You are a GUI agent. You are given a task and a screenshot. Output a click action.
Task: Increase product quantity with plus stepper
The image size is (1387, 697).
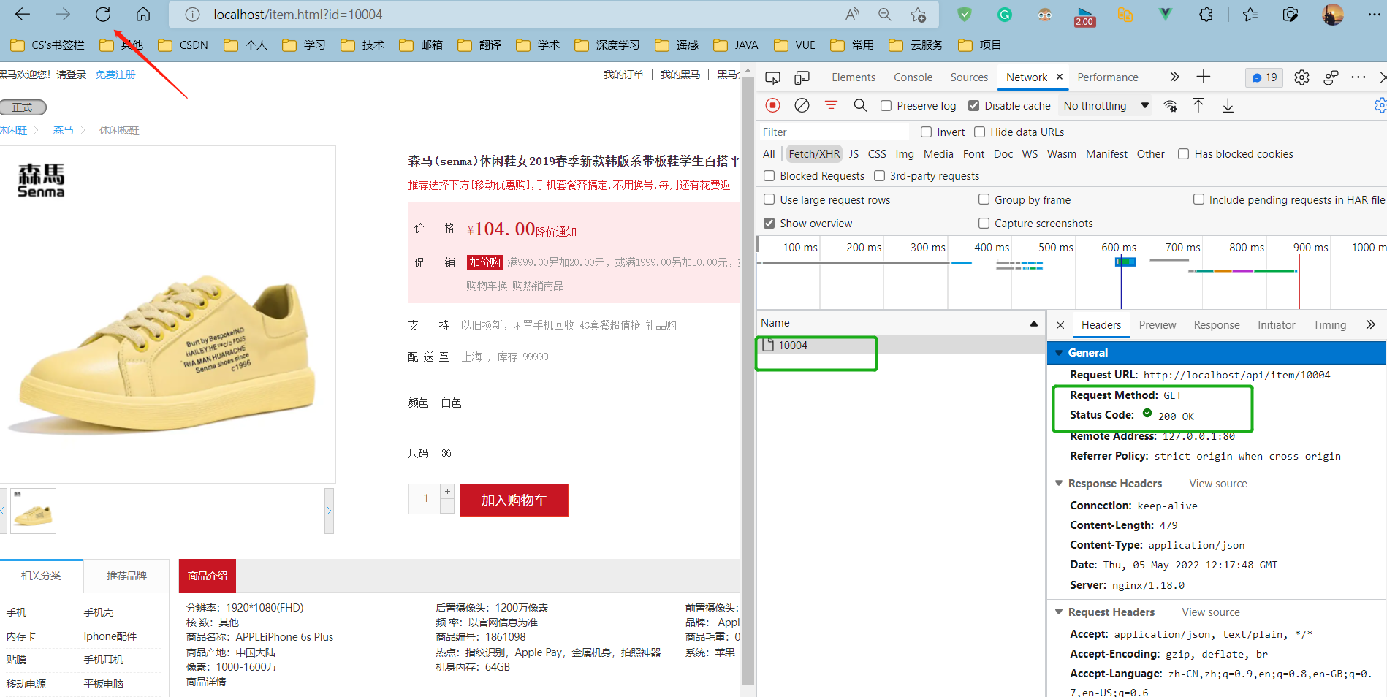pos(448,492)
